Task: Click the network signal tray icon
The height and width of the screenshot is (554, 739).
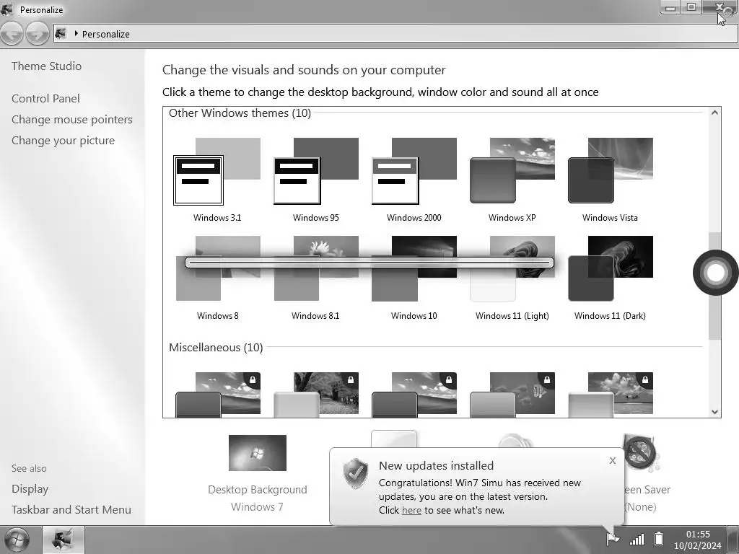Action: (637, 539)
